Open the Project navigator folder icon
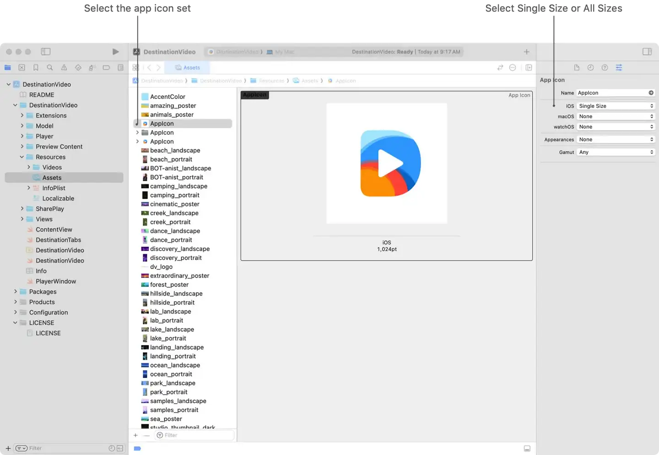 (x=8, y=67)
